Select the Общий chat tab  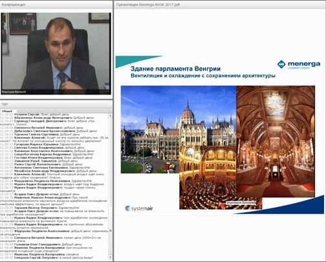[7, 111]
